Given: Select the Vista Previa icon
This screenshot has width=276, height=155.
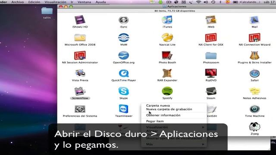Looking at the screenshot, I should [x=80, y=73].
